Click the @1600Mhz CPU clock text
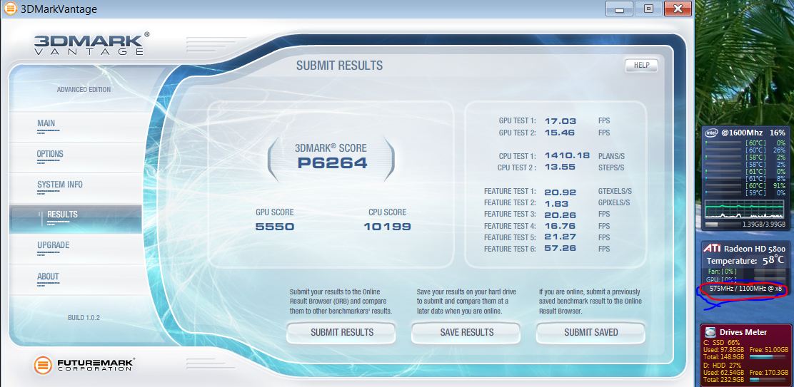 click(741, 133)
